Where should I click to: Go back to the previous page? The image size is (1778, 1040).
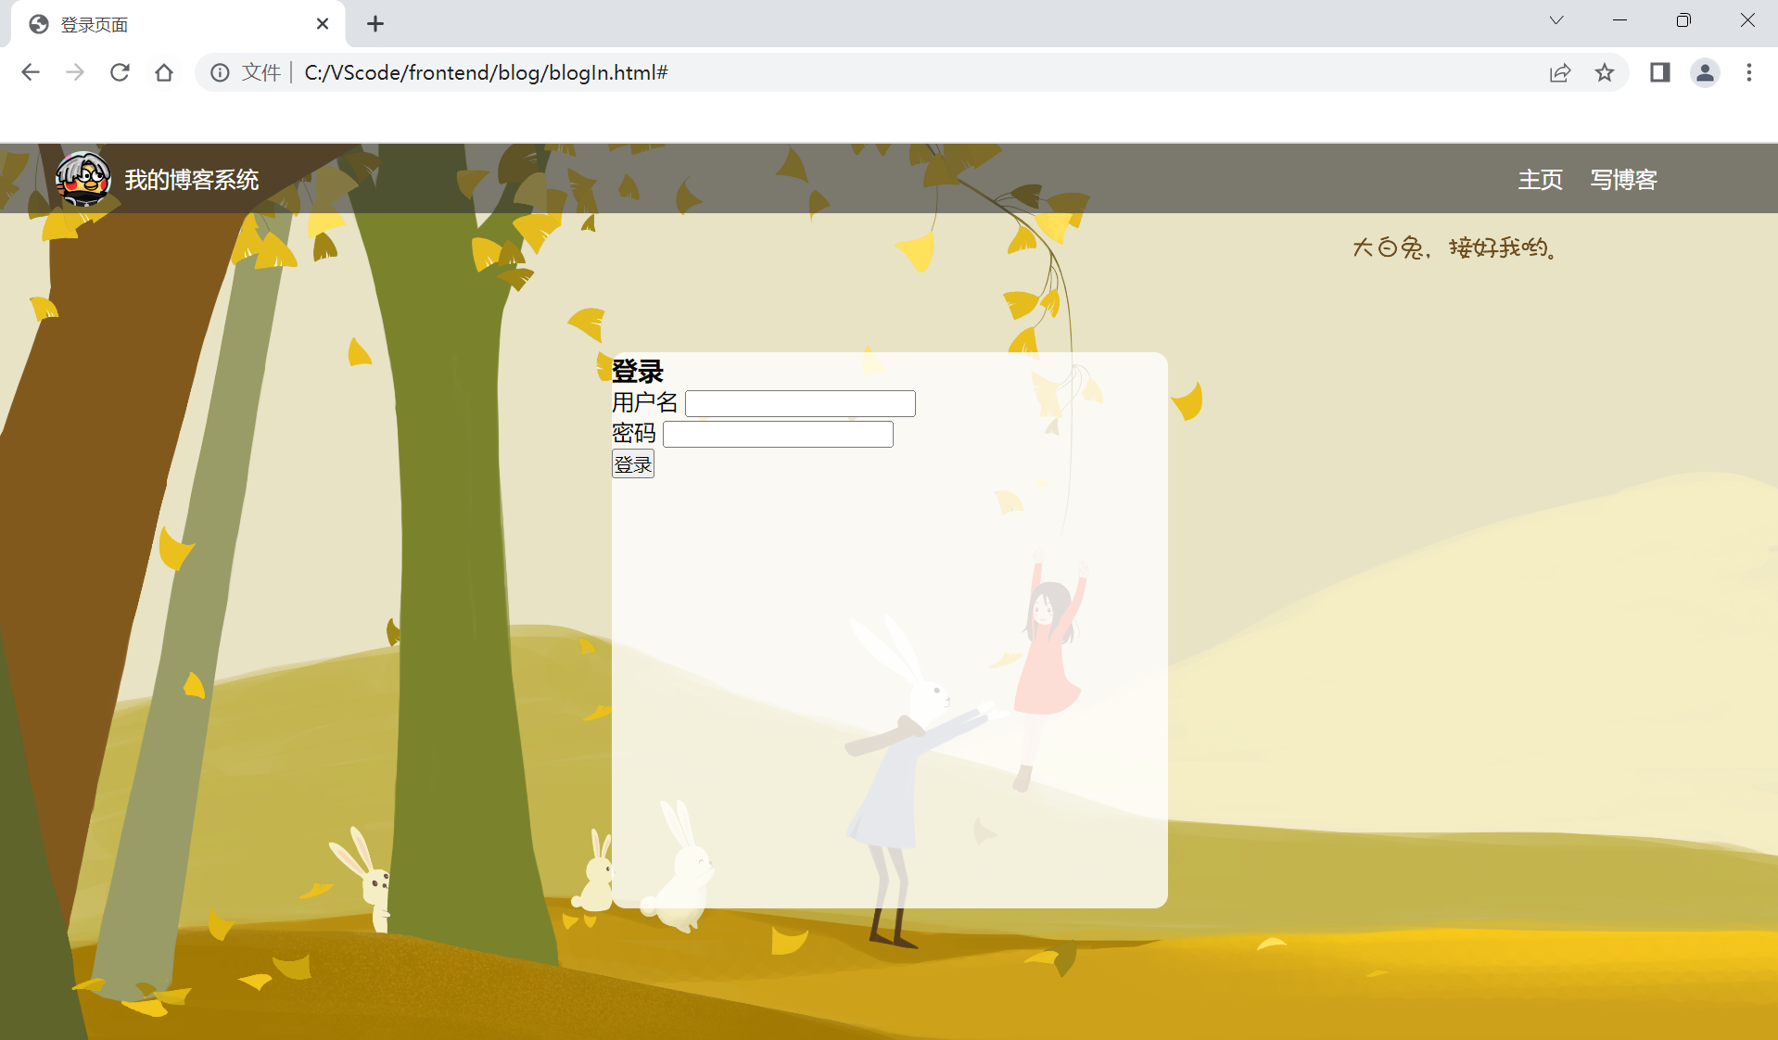pyautogui.click(x=31, y=72)
